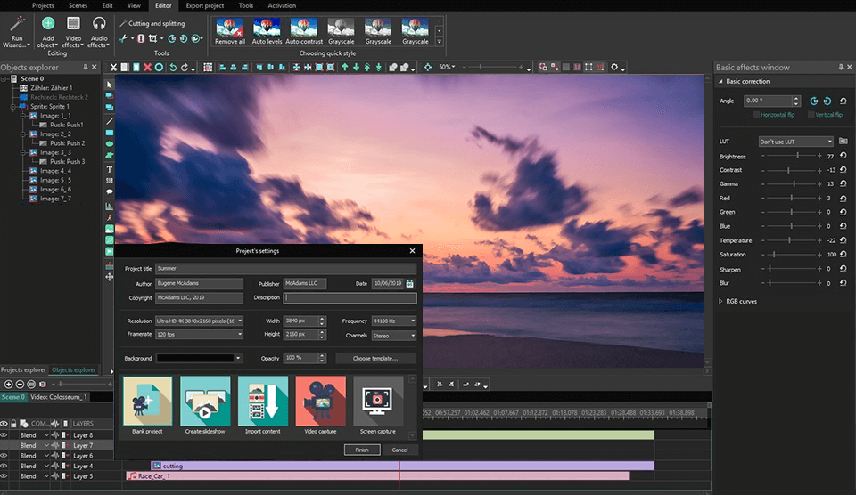Open the Date calendar picker icon

tap(410, 284)
